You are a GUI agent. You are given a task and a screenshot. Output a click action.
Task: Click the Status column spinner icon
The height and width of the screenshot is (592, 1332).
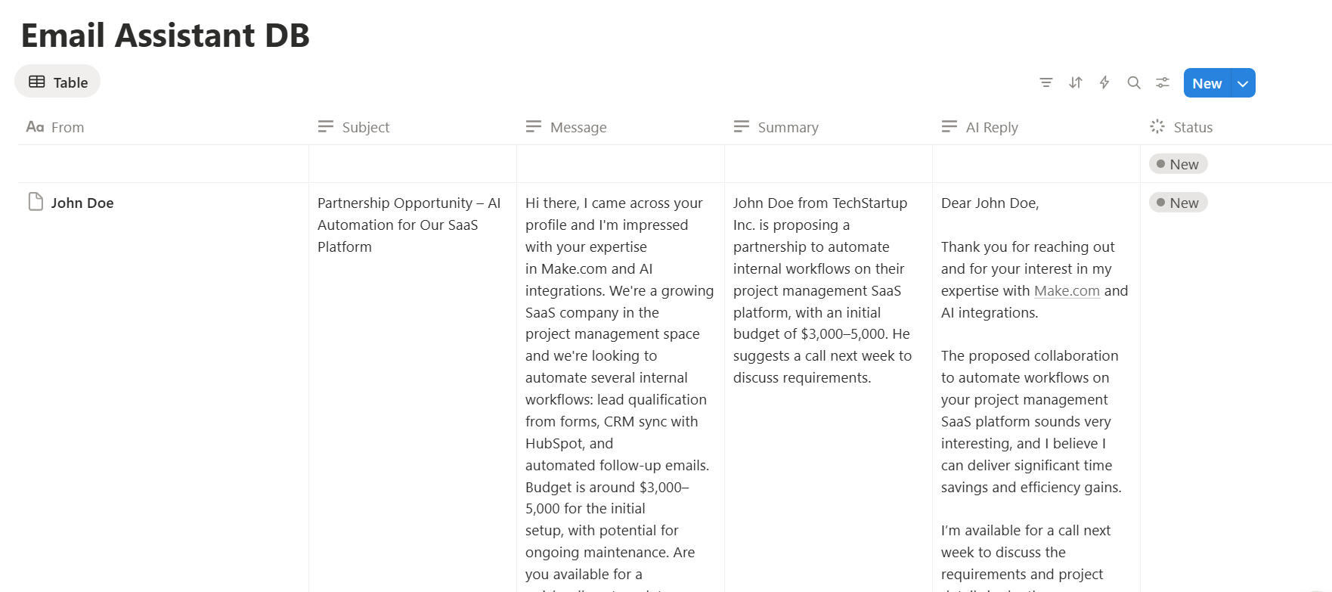tap(1157, 127)
